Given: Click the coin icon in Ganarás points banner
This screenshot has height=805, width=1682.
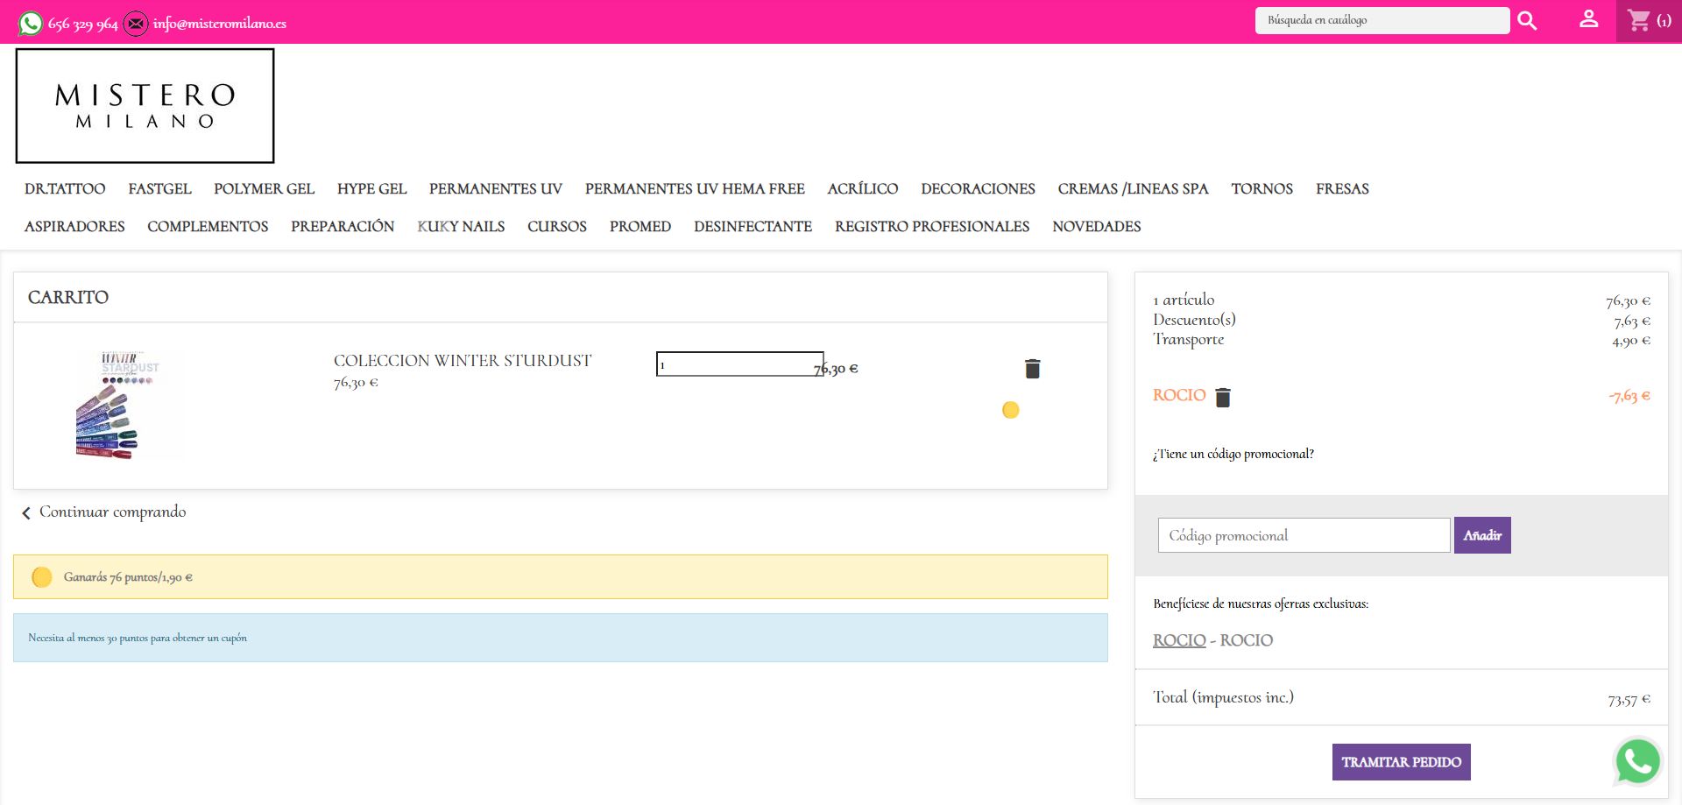Looking at the screenshot, I should click(x=41, y=577).
